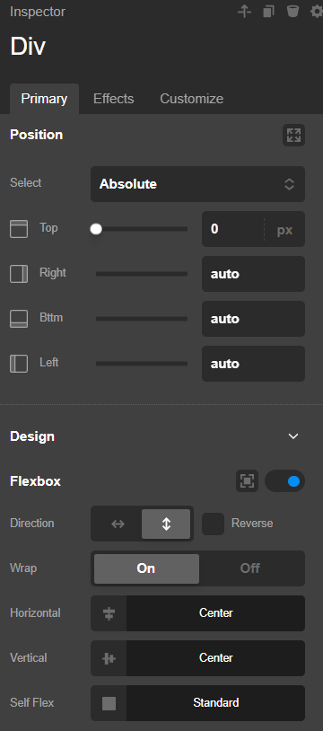Open Inspector settings gear icon
The height and width of the screenshot is (731, 323).
317,11
